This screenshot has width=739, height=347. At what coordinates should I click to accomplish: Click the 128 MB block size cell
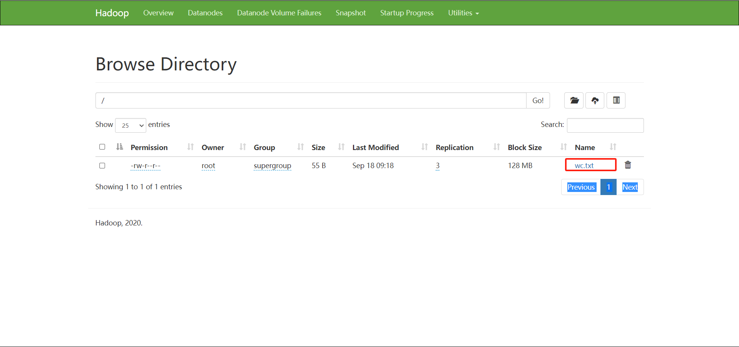click(x=520, y=166)
